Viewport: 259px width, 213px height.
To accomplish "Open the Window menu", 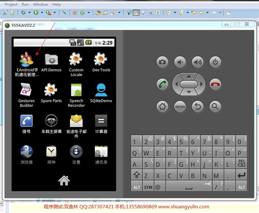I will (x=41, y=4).
